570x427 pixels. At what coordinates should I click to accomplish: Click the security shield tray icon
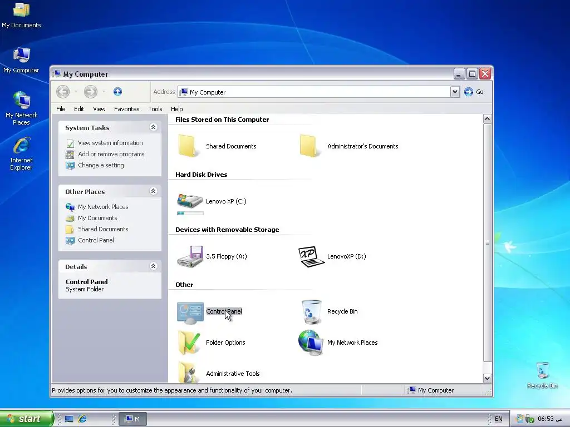[x=530, y=419]
